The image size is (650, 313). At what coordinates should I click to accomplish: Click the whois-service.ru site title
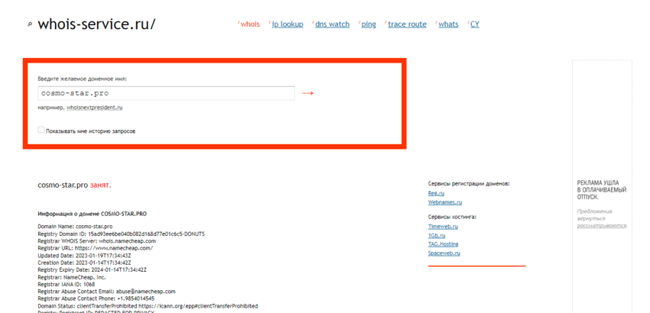[96, 24]
